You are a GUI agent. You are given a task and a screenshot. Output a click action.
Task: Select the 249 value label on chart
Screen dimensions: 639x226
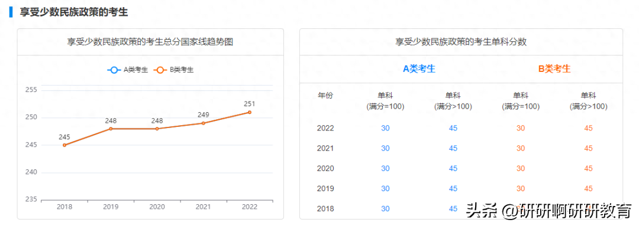click(x=204, y=115)
